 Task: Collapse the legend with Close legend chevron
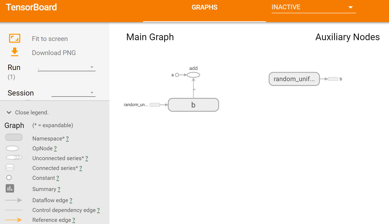(9, 113)
